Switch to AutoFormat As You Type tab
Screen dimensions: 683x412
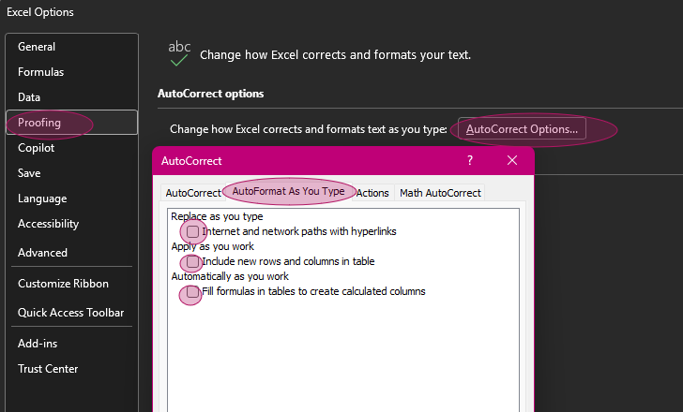point(288,191)
